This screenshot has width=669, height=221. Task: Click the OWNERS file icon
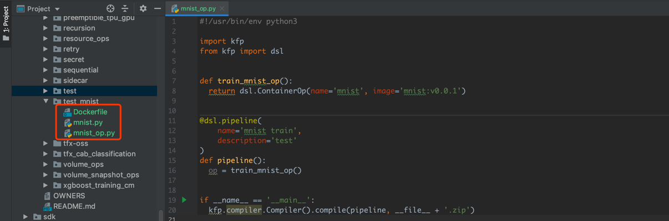pos(47,196)
